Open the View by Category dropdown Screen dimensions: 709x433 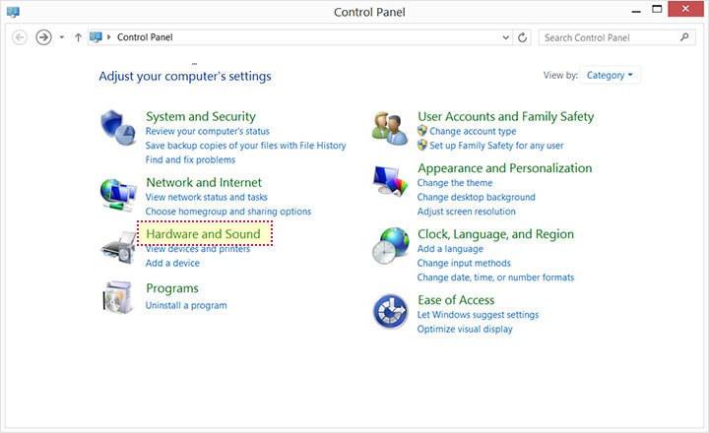click(611, 75)
